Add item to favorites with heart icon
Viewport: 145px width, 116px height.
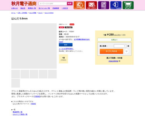pos(126,51)
